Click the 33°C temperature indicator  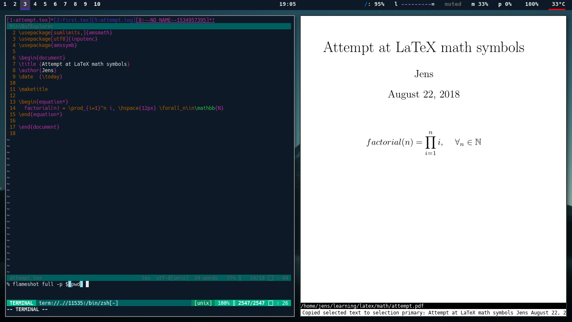pos(558,4)
